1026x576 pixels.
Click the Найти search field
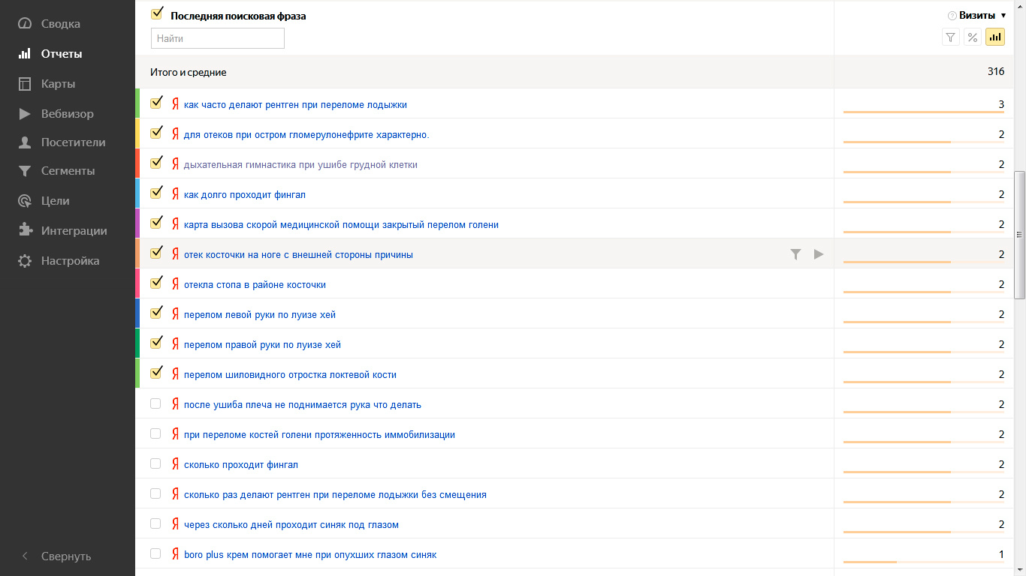pos(218,38)
